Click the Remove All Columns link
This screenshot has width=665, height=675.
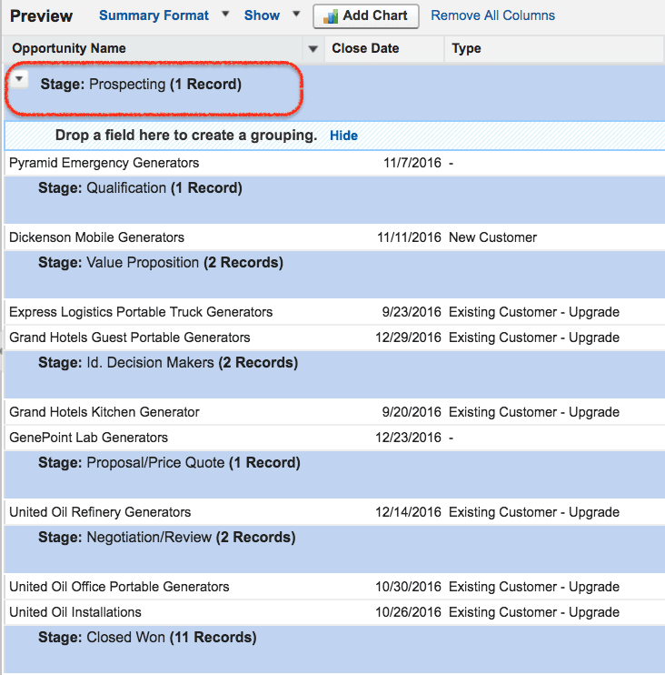492,15
